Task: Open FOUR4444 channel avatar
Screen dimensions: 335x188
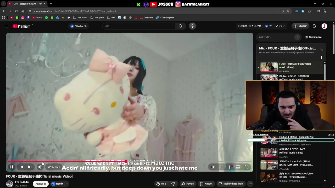Action: pyautogui.click(x=10, y=184)
